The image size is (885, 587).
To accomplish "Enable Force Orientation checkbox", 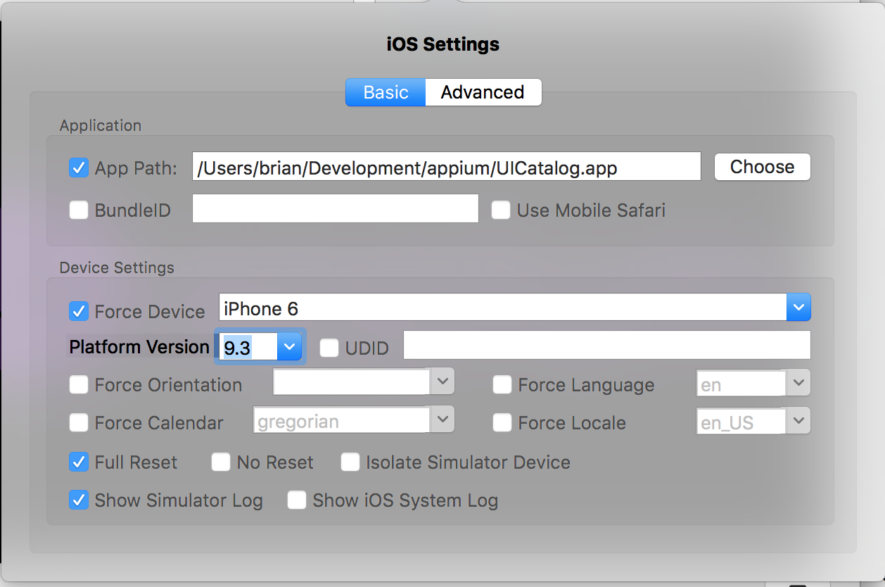I will click(79, 385).
